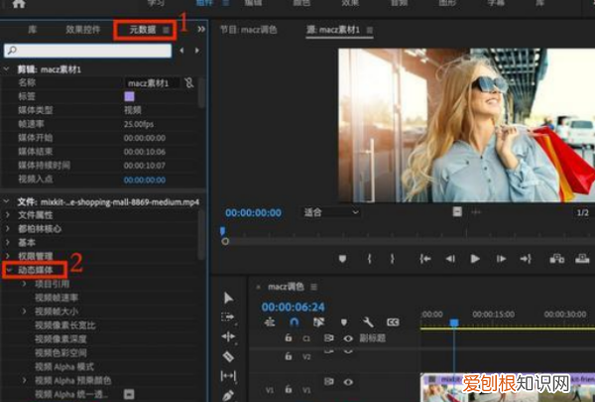Click the CC caption track options
Image resolution: width=595 pixels, height=402 pixels.
393,323
